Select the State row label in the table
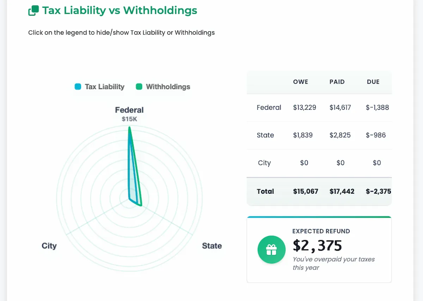This screenshot has width=423, height=301. [x=265, y=135]
